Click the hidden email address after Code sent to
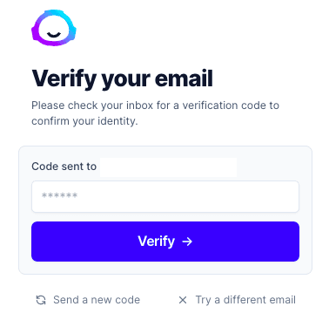This screenshot has height=320, width=329. point(168,167)
